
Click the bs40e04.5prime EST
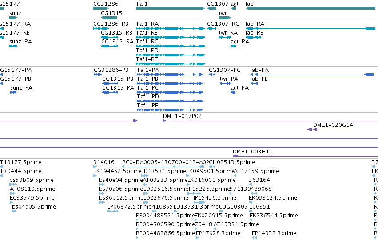(x=102, y=185)
